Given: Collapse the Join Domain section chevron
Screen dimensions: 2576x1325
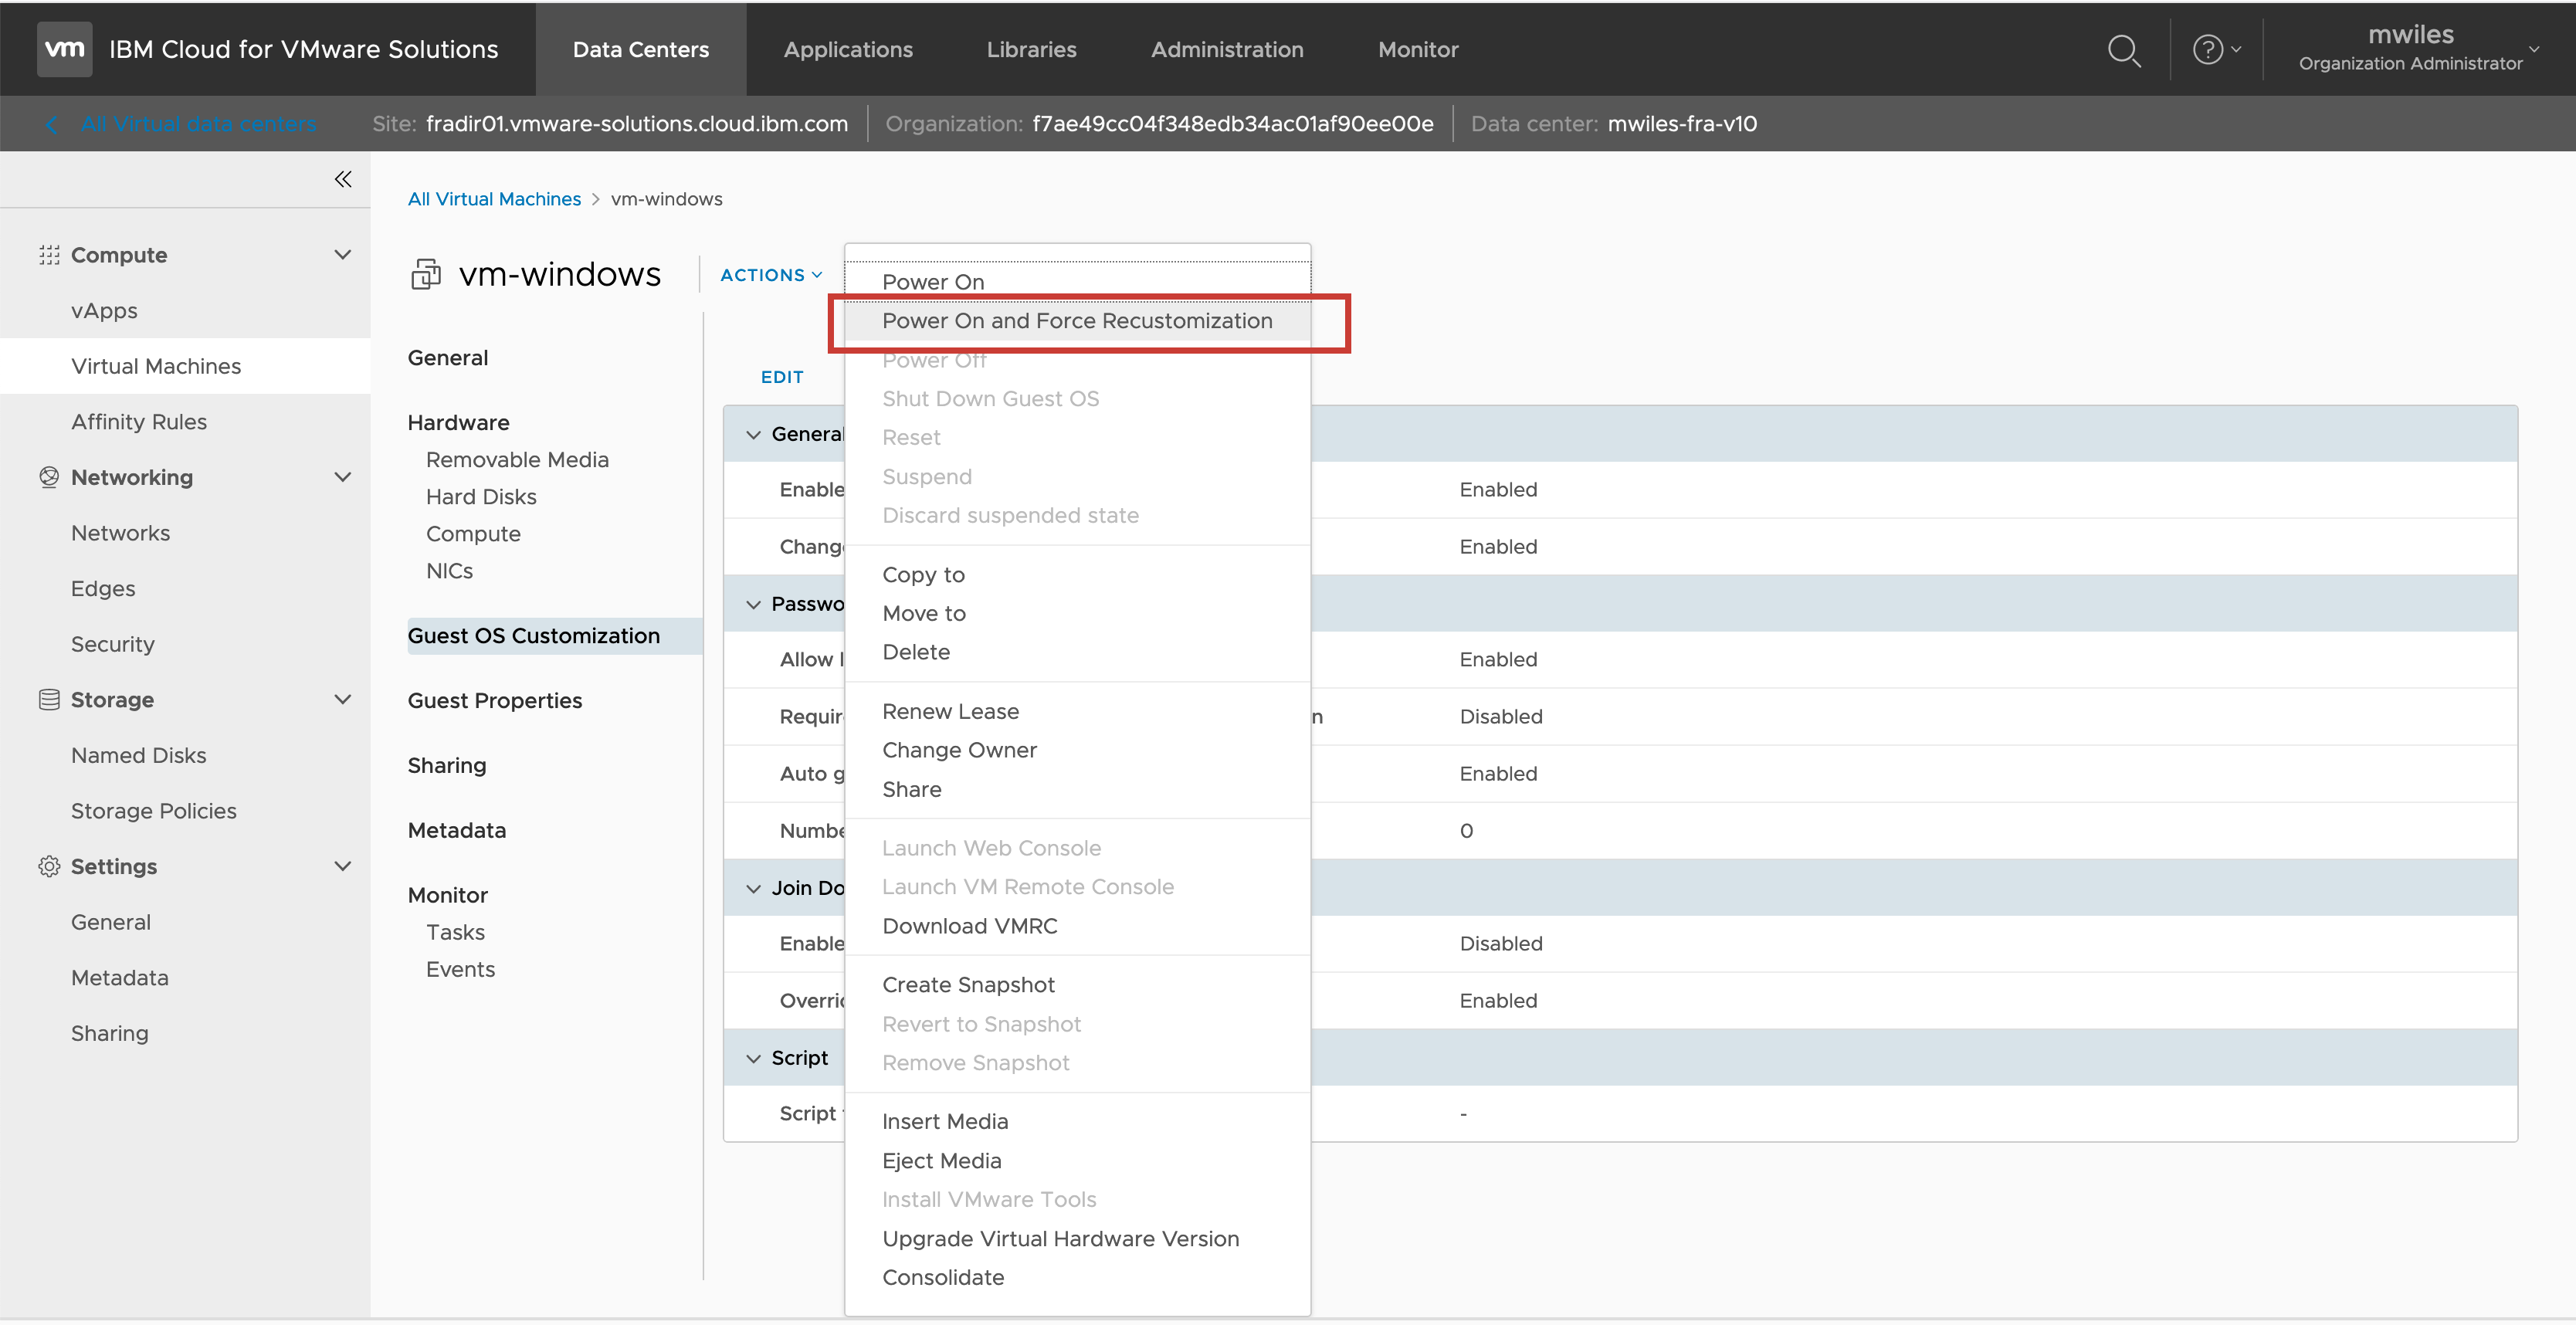Looking at the screenshot, I should pos(753,888).
